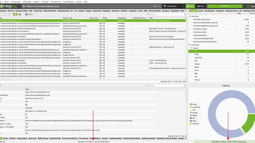The image size is (255, 143).
Task: Switch to the Page Titles tab
Action: click(38, 11)
